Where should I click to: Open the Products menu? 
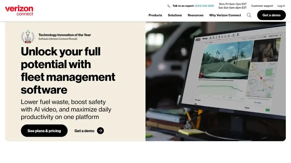pyautogui.click(x=155, y=15)
